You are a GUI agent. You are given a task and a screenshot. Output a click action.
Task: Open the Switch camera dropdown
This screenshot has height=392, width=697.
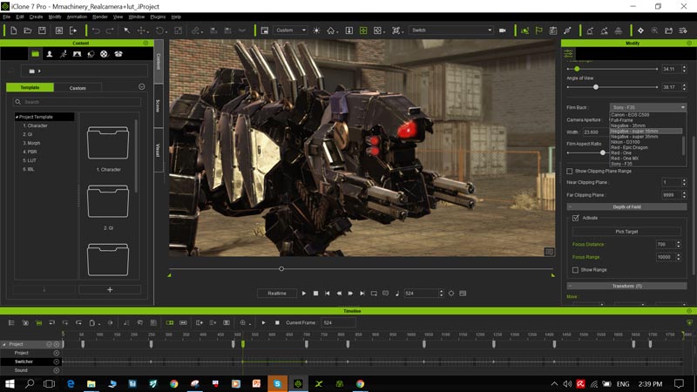click(x=451, y=30)
